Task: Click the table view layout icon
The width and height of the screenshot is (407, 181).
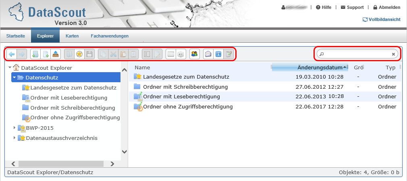Action: tap(171, 54)
